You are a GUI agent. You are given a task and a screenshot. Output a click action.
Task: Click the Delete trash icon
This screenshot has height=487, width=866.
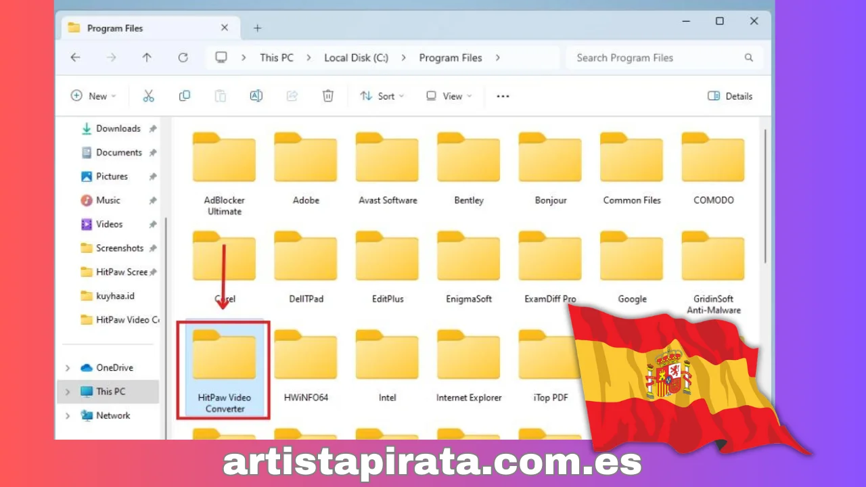pos(328,96)
